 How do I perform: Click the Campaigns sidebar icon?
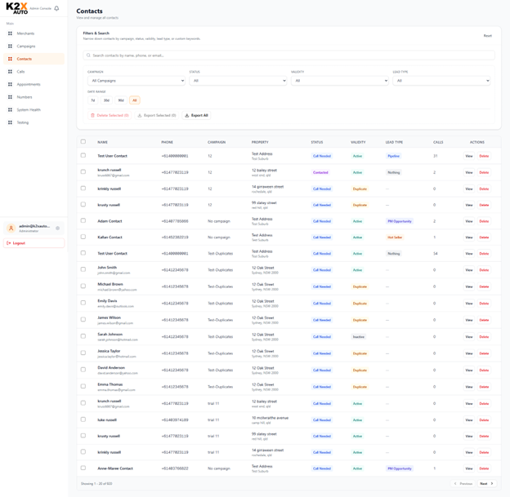(x=10, y=47)
